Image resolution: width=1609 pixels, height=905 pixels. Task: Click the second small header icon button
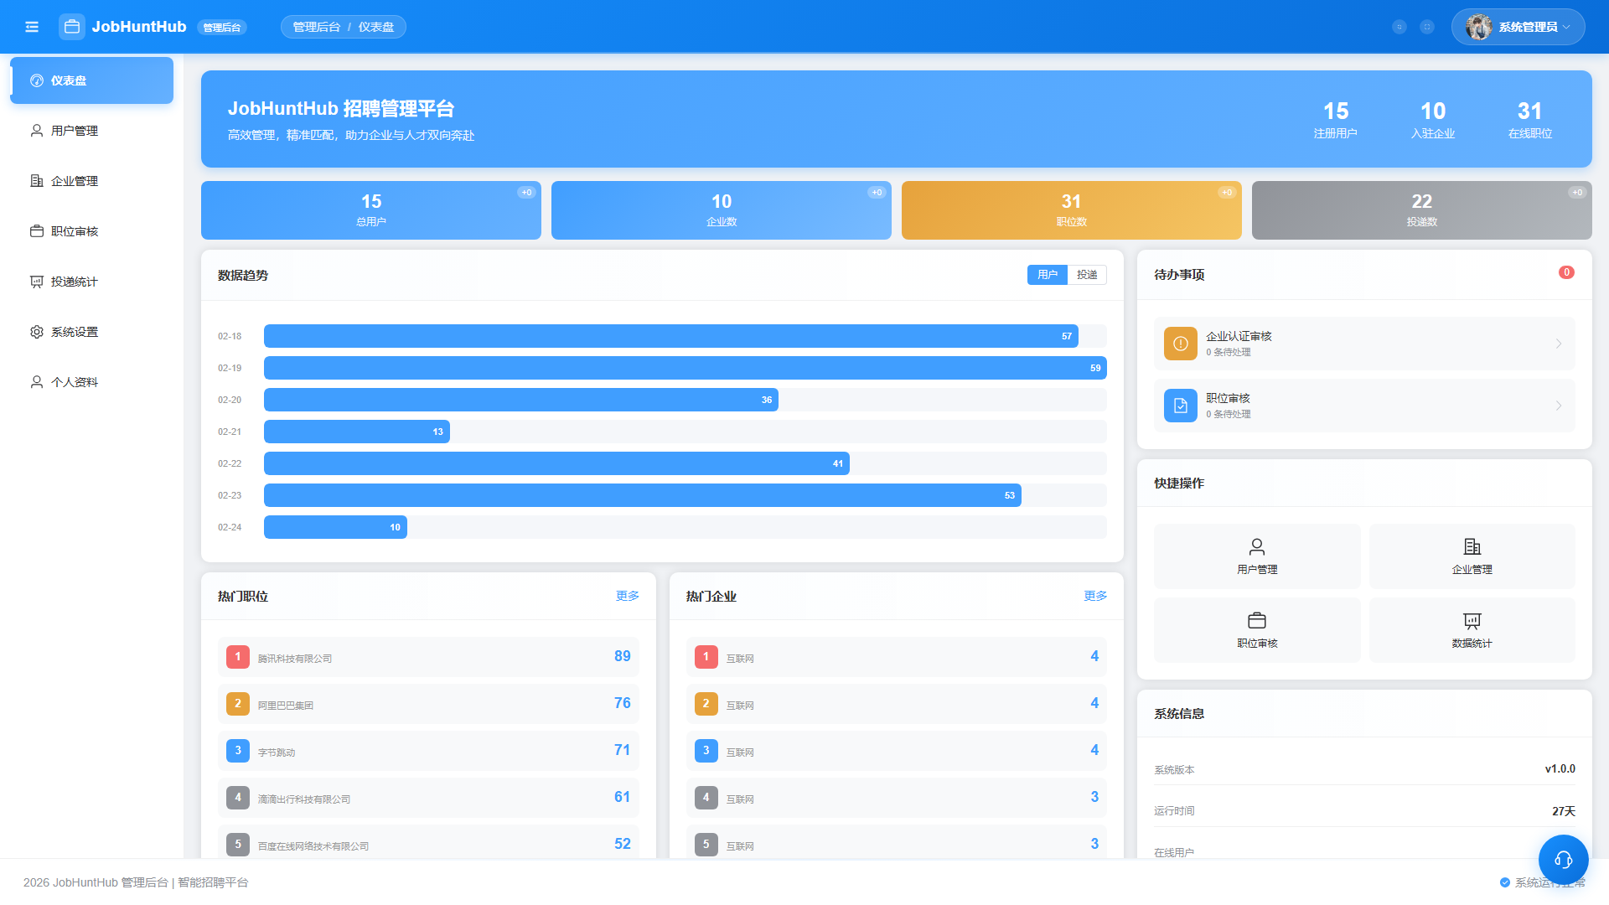coord(1427,27)
